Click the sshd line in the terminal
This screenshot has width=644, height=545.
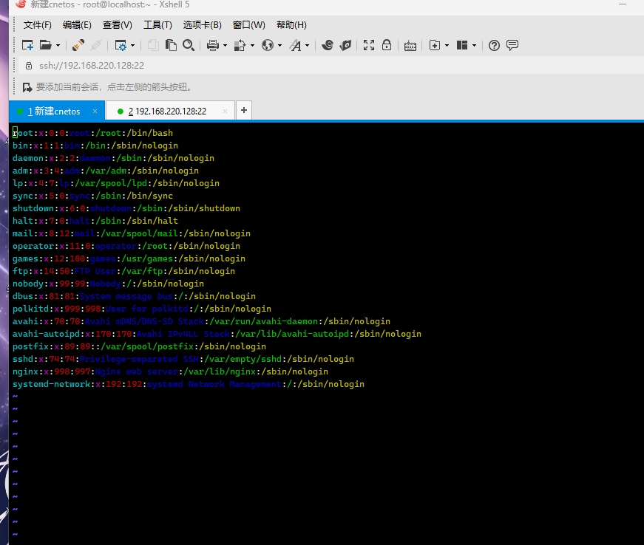183,359
